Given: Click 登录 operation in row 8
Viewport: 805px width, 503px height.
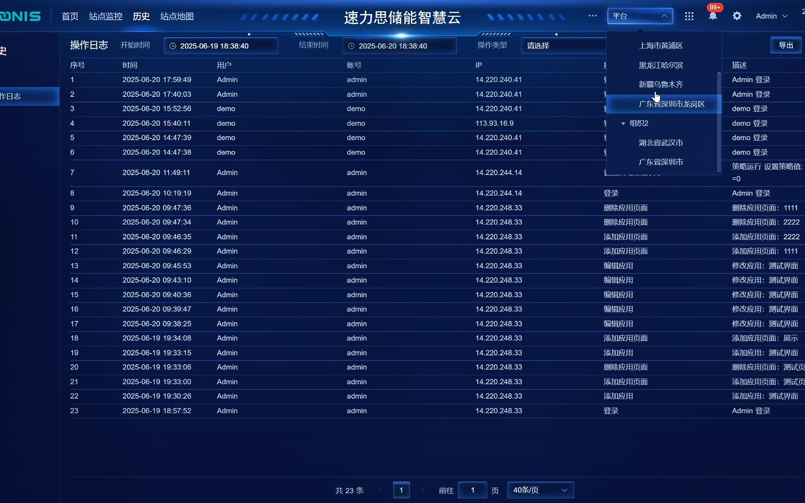Looking at the screenshot, I should click(x=611, y=193).
